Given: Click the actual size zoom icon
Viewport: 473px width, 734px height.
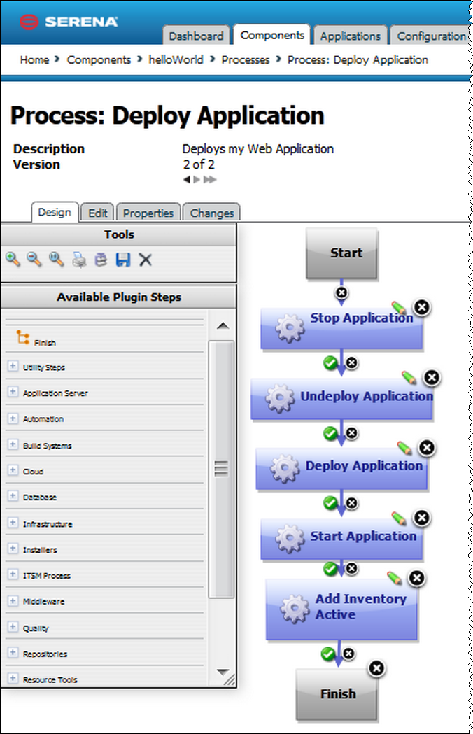Looking at the screenshot, I should pyautogui.click(x=56, y=259).
